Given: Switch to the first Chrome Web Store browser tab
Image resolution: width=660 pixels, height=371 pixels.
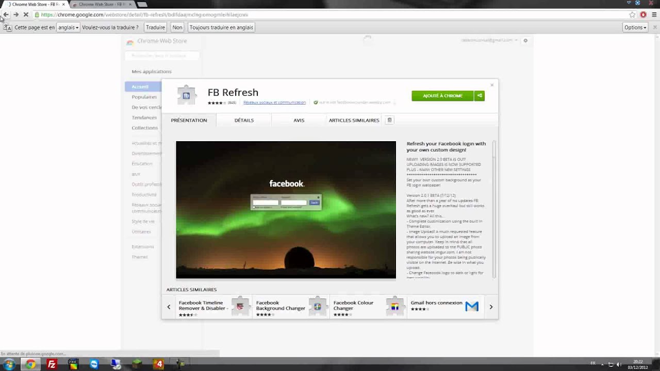Looking at the screenshot, I should pyautogui.click(x=35, y=4).
